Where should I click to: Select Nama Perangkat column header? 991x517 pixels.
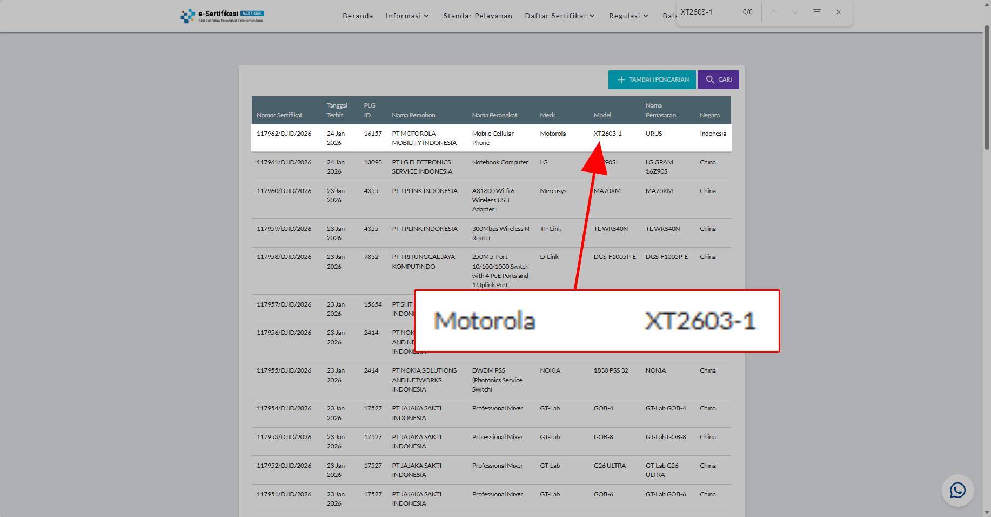[x=494, y=115]
